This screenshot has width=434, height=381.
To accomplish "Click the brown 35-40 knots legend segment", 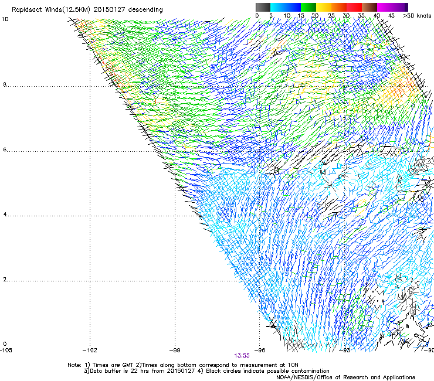I will tap(369, 7).
